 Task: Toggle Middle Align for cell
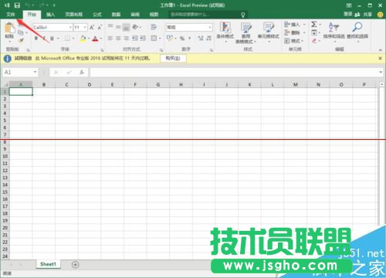[x=118, y=27]
